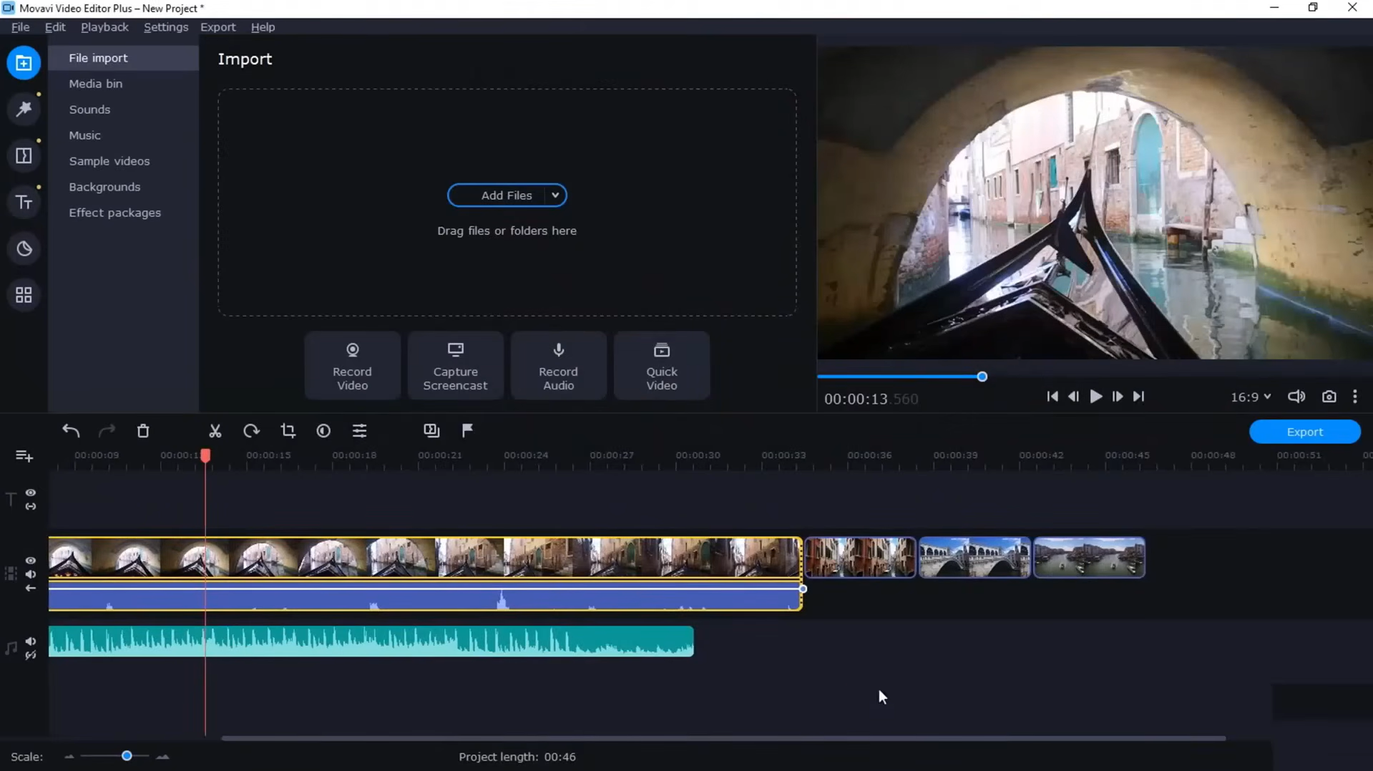Open the Playback menu
The image size is (1373, 771).
click(x=104, y=27)
